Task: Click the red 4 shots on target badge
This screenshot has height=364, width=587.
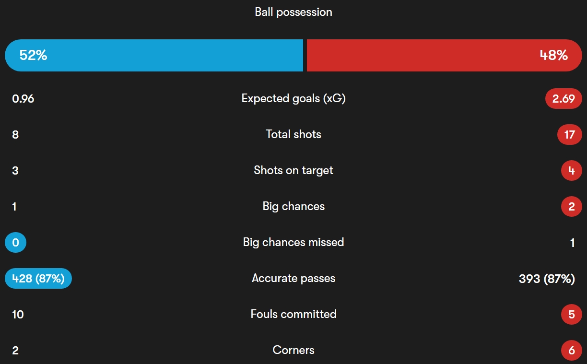Action: pos(572,171)
